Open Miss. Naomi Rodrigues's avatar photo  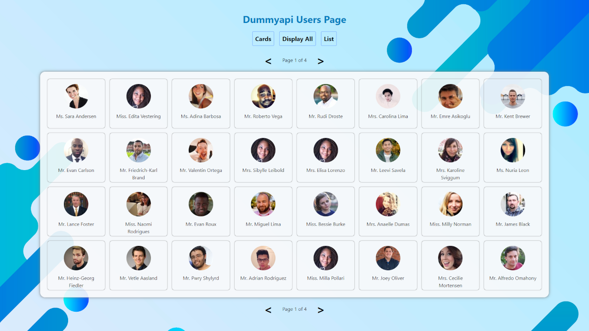[x=139, y=204]
